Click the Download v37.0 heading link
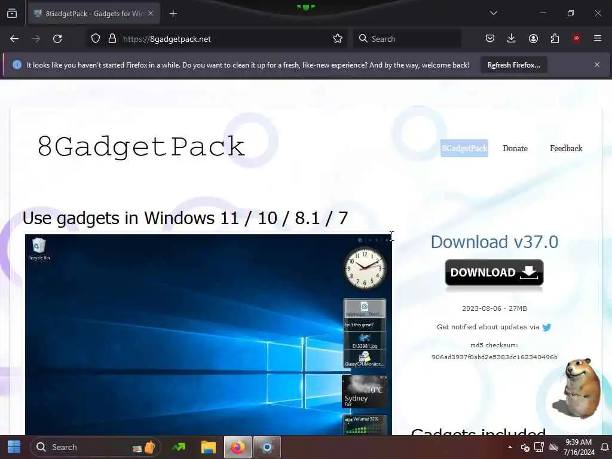Image resolution: width=612 pixels, height=459 pixels. (x=494, y=242)
